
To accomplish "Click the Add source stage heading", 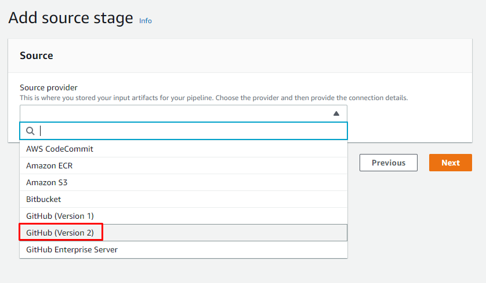I will 71,18.
